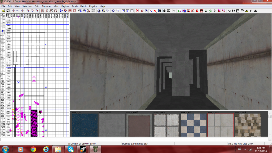Screen dimensions: 272x153
Task: Click the B toolbar button
Action: coord(238,11)
